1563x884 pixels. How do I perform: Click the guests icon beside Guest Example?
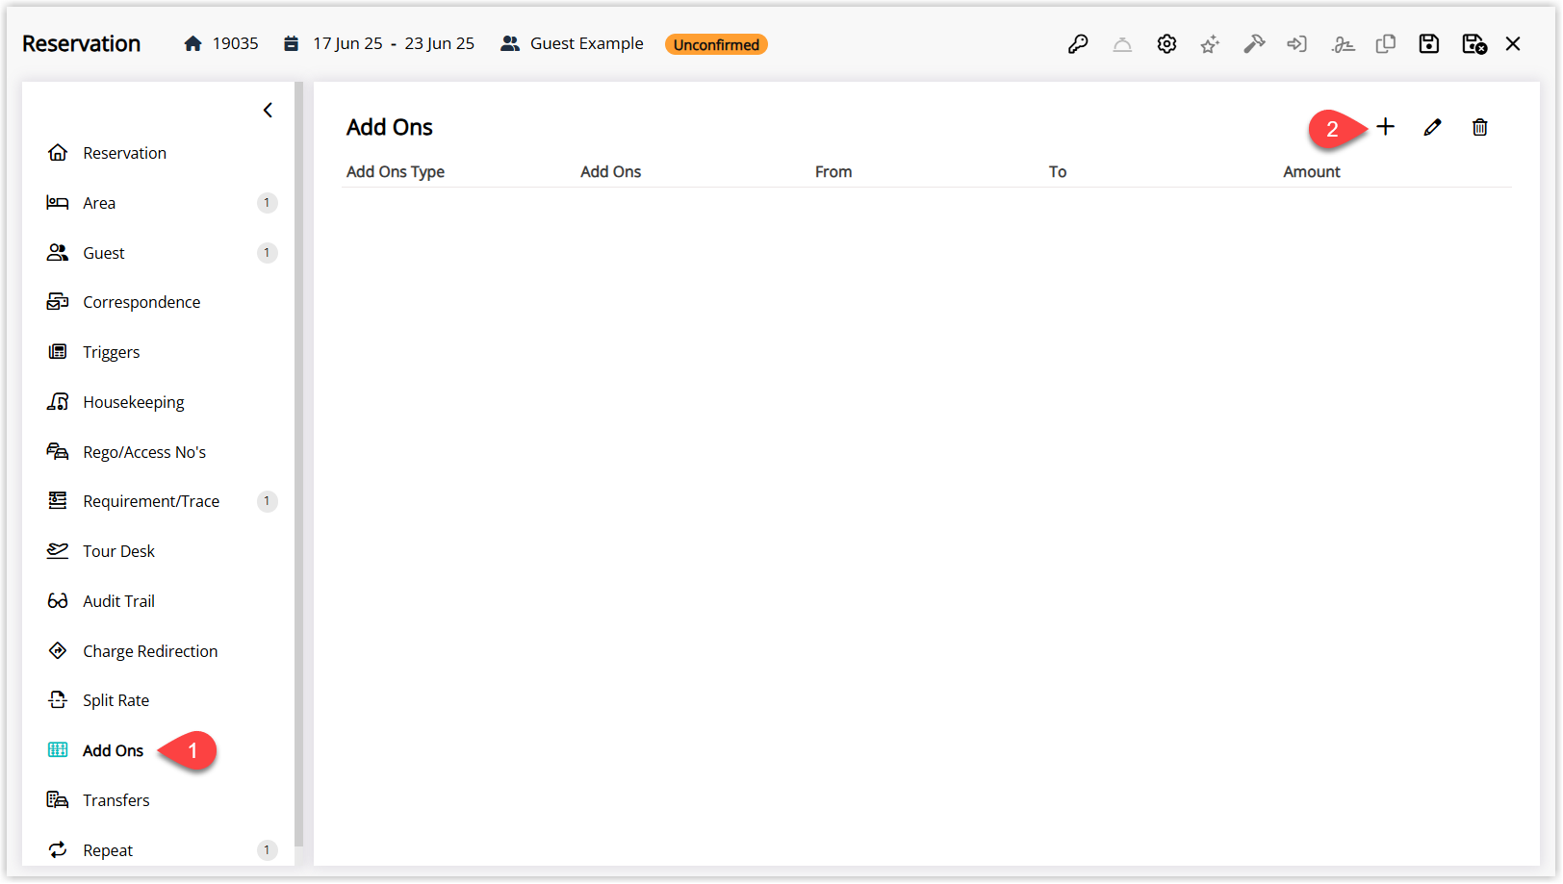(510, 43)
